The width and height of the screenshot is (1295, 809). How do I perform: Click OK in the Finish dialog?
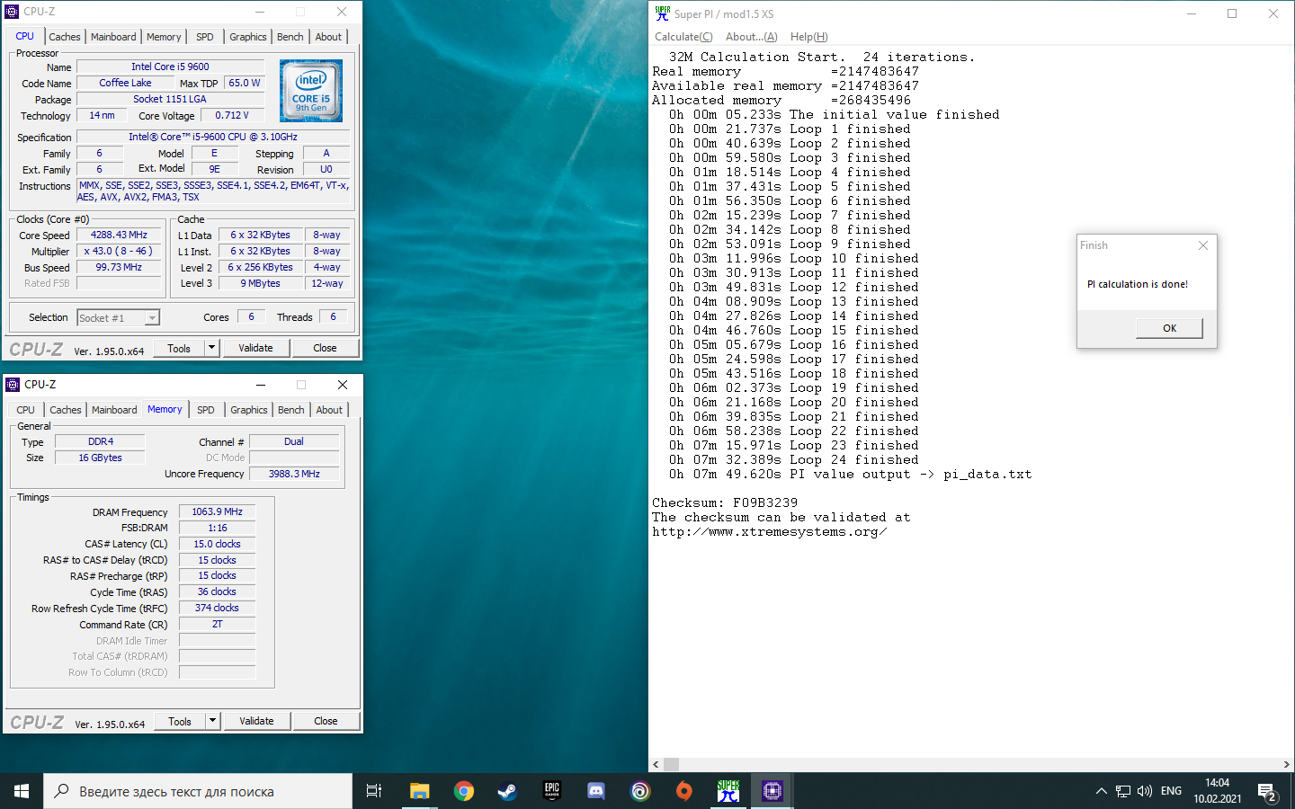tap(1169, 328)
